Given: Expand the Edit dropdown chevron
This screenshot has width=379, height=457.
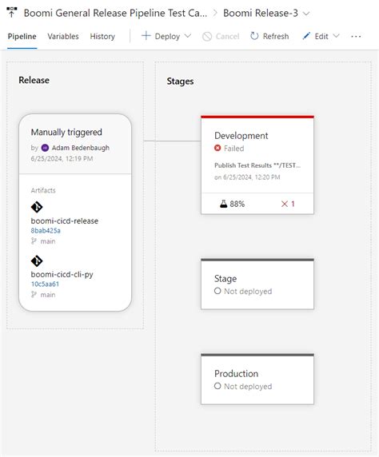Looking at the screenshot, I should pos(336,36).
